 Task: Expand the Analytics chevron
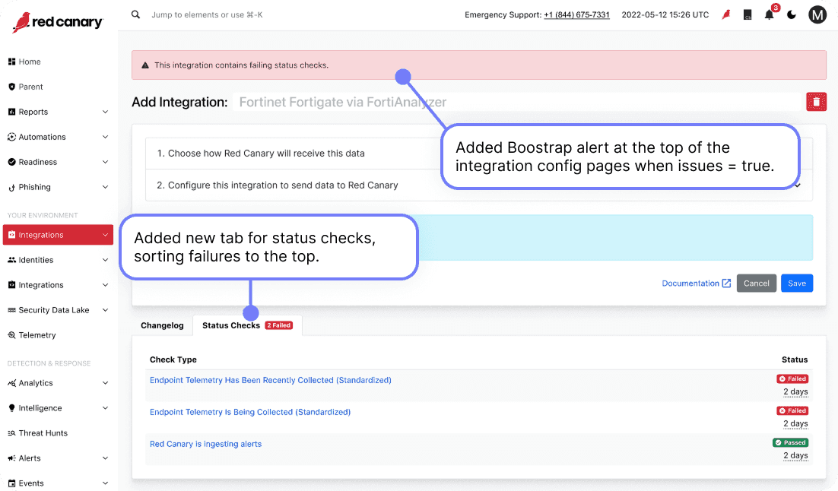105,383
